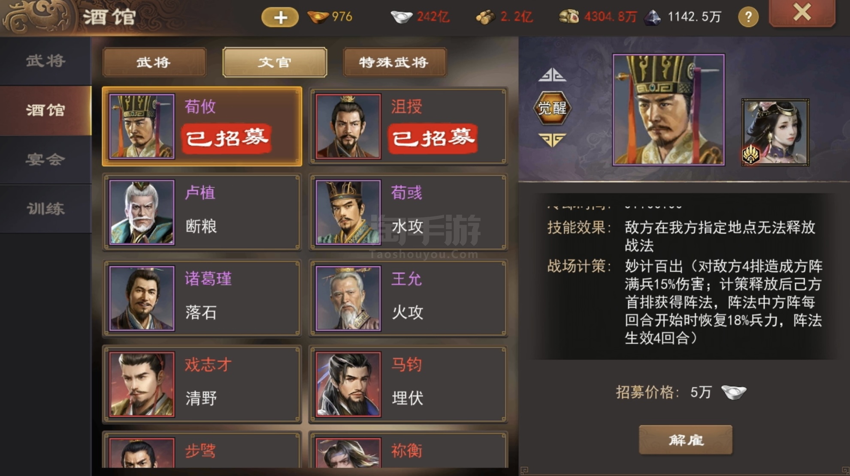This screenshot has height=476, width=850.
Task: Click the 觉醒 awakening hexagon icon
Action: [x=552, y=108]
